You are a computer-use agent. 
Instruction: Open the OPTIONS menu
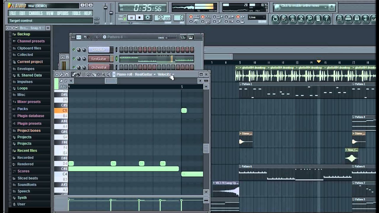[63, 13]
